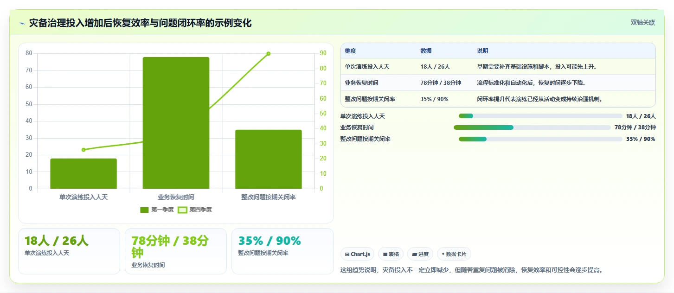Click the 业务恢复时间 progress bar

pyautogui.click(x=532, y=127)
